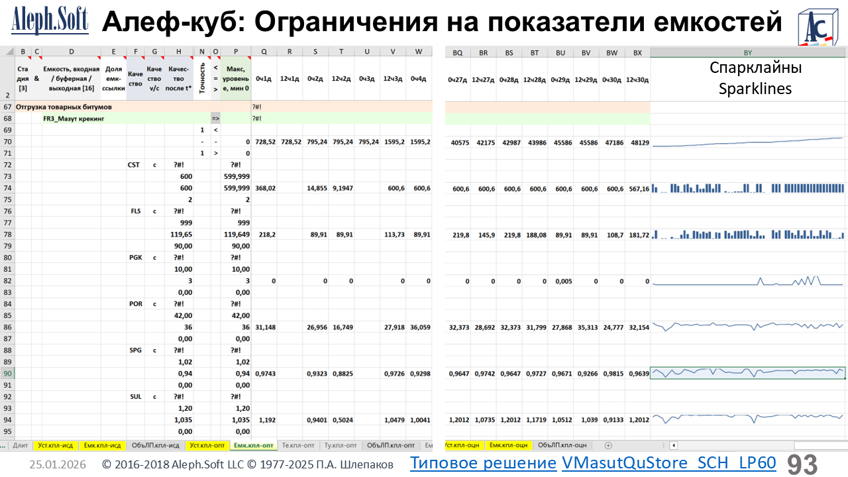Select the ОбъЛП.кпл-исд sheet tab
Screen dimensions: 848x477
point(156,445)
